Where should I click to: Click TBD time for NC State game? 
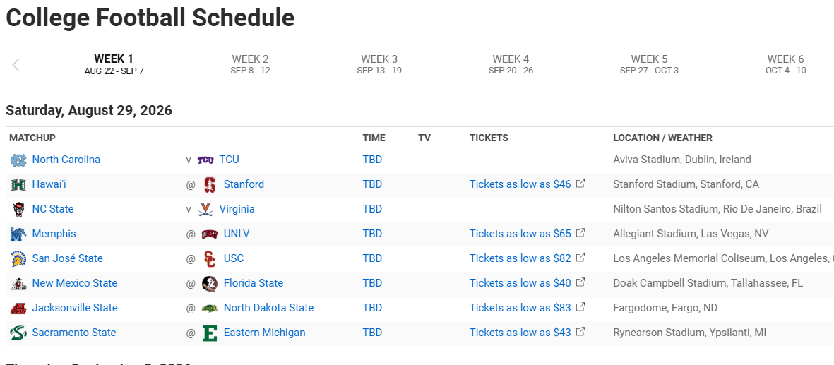click(x=372, y=209)
